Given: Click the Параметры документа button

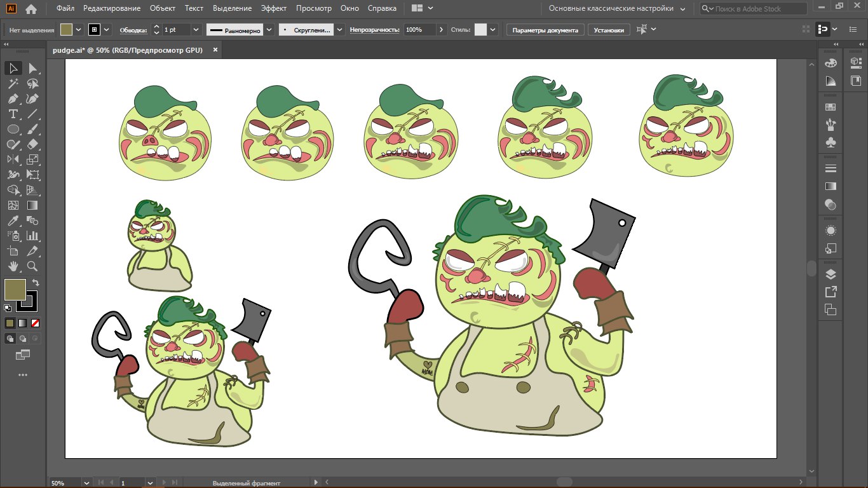Looking at the screenshot, I should click(545, 30).
